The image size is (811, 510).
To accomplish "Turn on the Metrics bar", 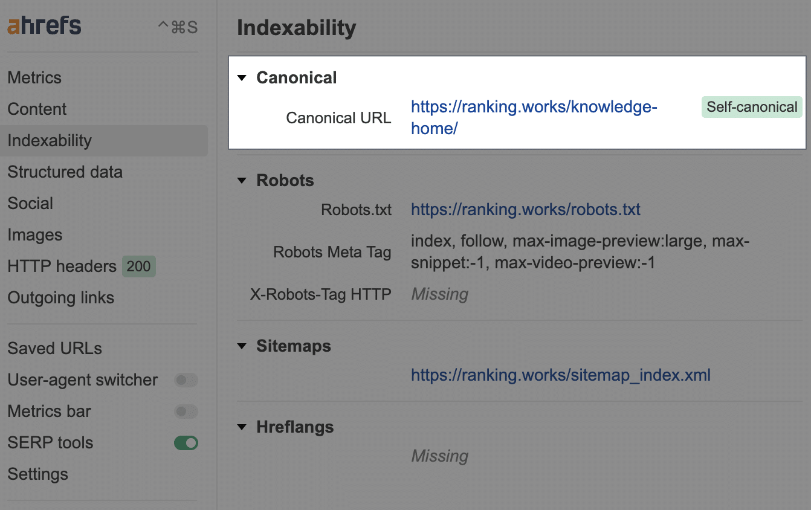I will coord(186,412).
